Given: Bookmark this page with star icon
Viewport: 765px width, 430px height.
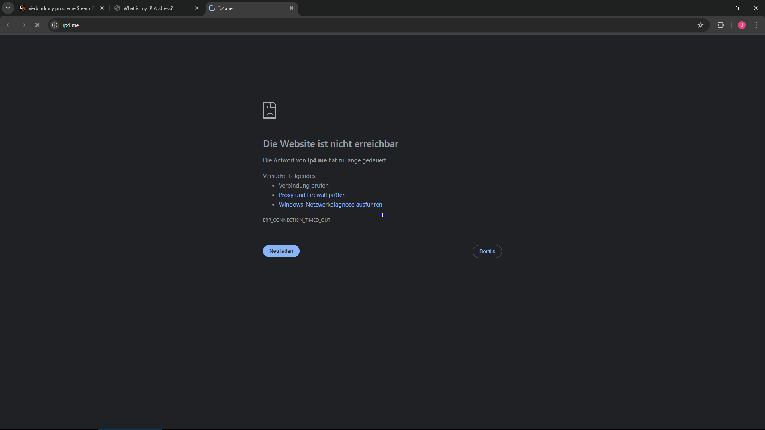Looking at the screenshot, I should coord(700,25).
